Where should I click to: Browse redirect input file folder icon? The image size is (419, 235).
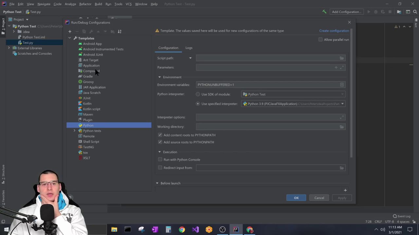click(342, 168)
